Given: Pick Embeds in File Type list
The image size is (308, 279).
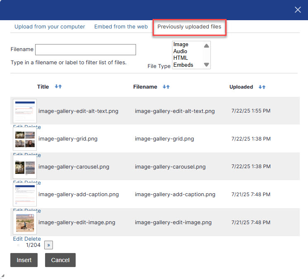Looking at the screenshot, I should [183, 65].
